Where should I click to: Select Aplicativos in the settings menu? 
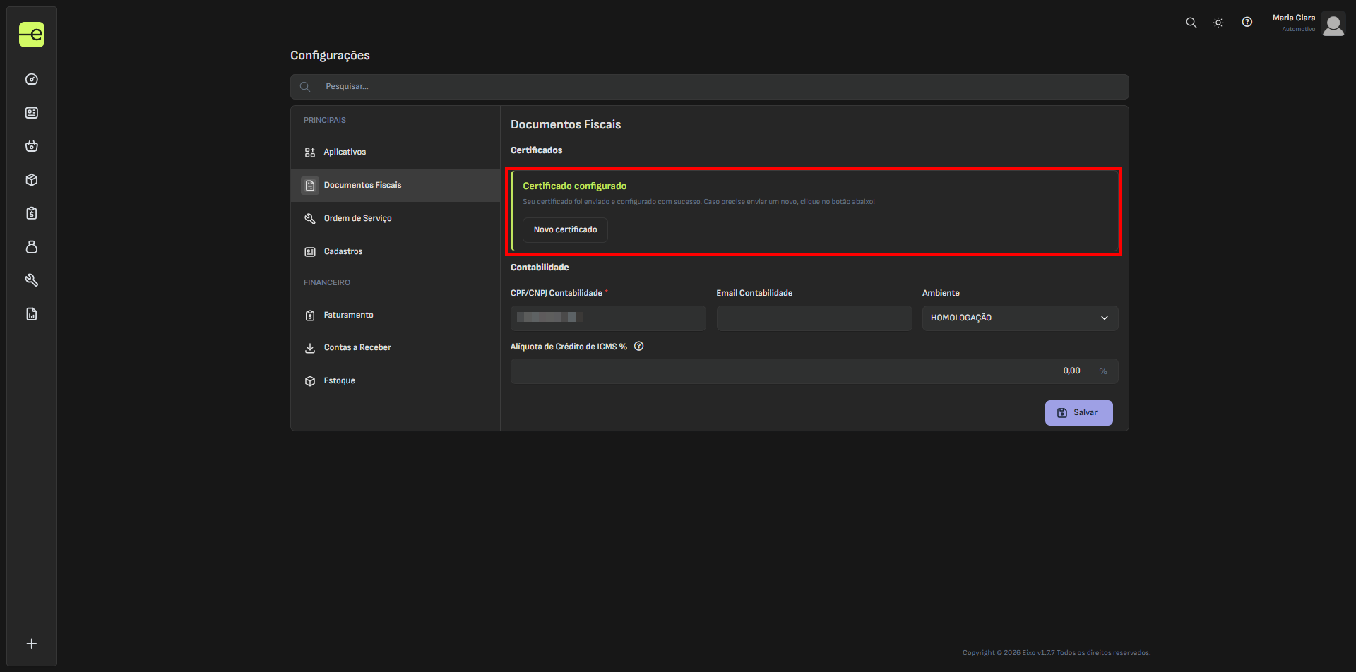coord(345,152)
